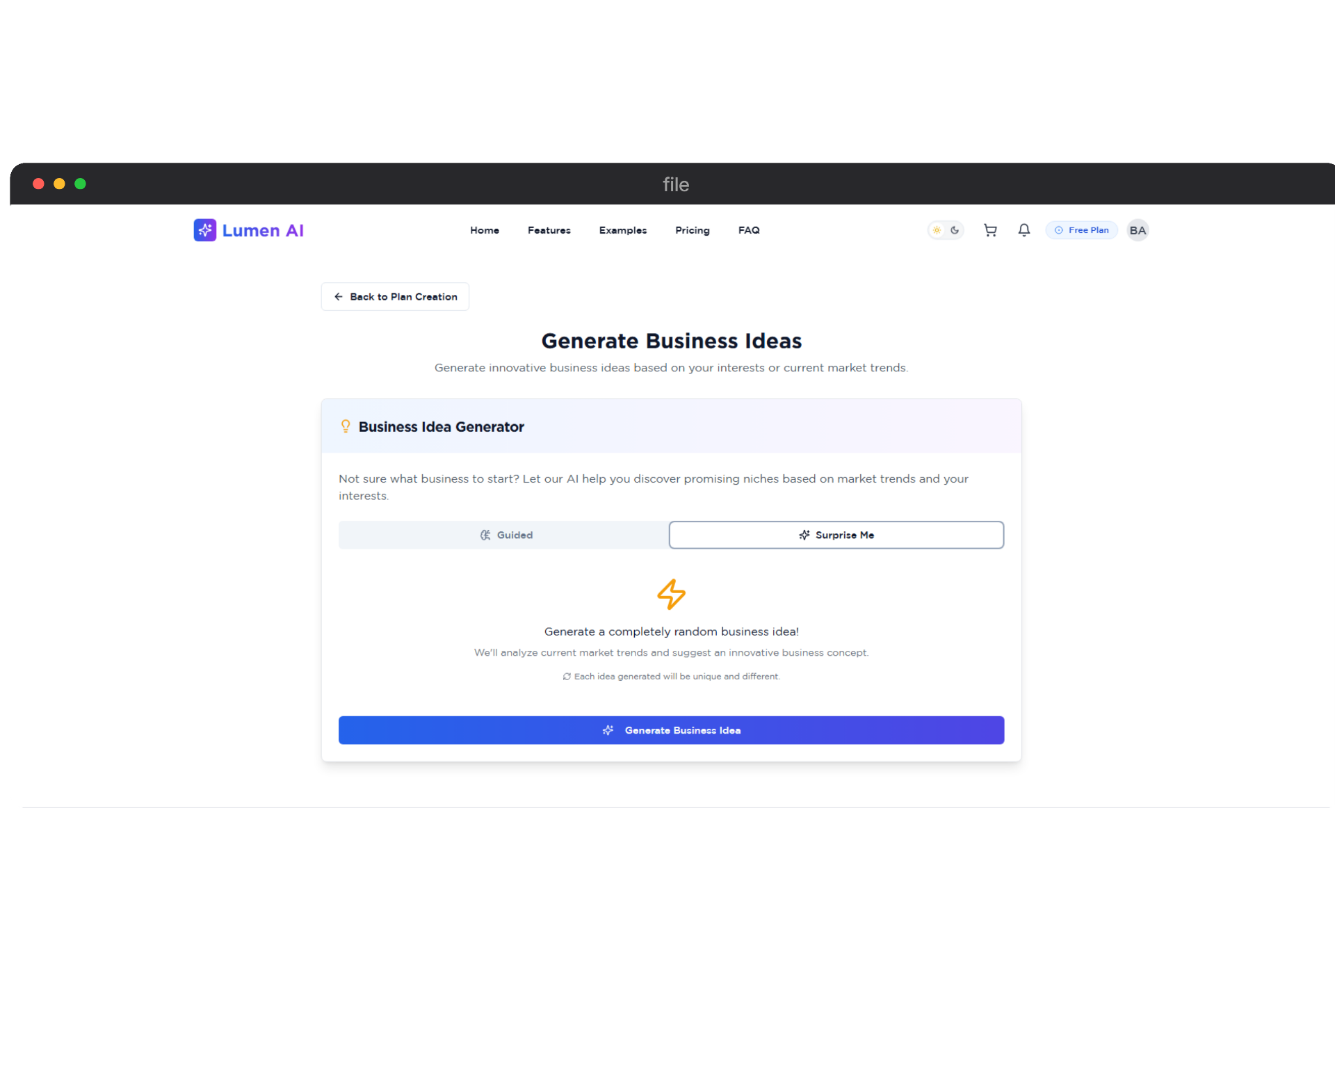Click the Free Plan badge
1335x1082 pixels.
[1081, 230]
